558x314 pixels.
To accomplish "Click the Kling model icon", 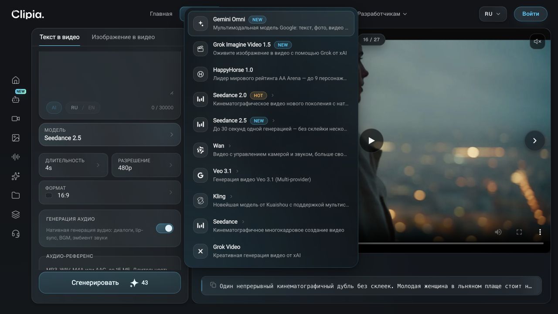I will click(201, 201).
